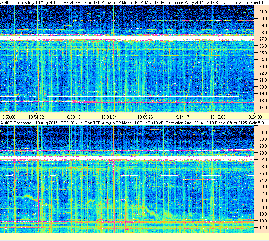
Task: Click the 30.0 frequency label on LCP chart
Action: coord(263,139)
